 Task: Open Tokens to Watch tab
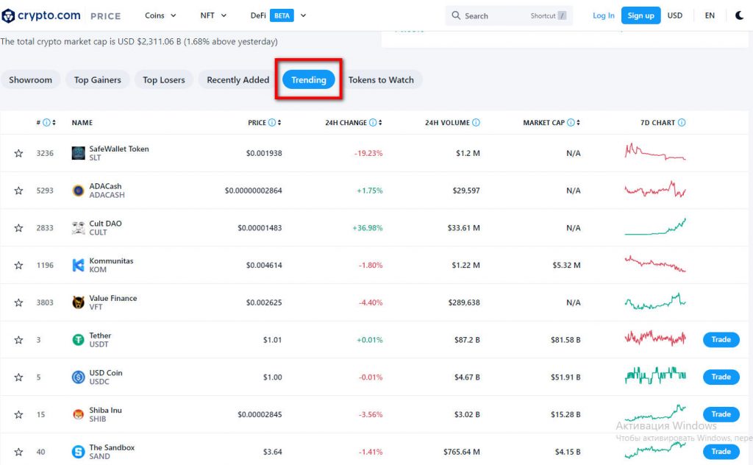[x=382, y=79]
